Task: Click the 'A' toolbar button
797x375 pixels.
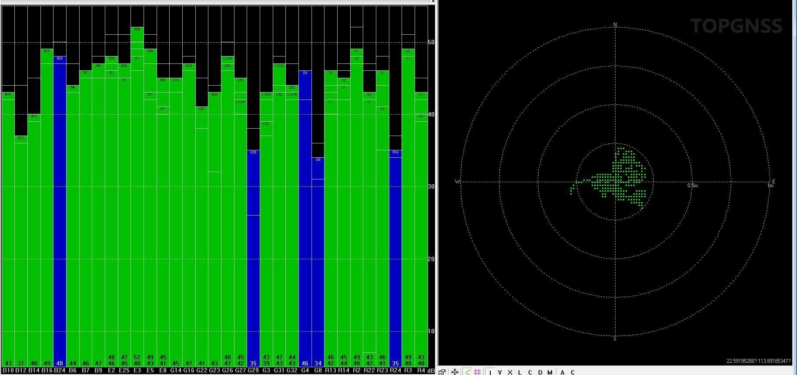Action: 563,372
